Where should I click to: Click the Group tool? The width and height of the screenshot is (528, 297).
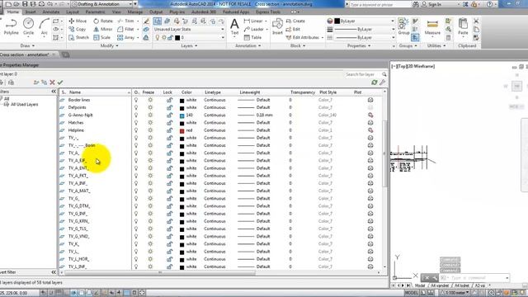[x=403, y=27]
